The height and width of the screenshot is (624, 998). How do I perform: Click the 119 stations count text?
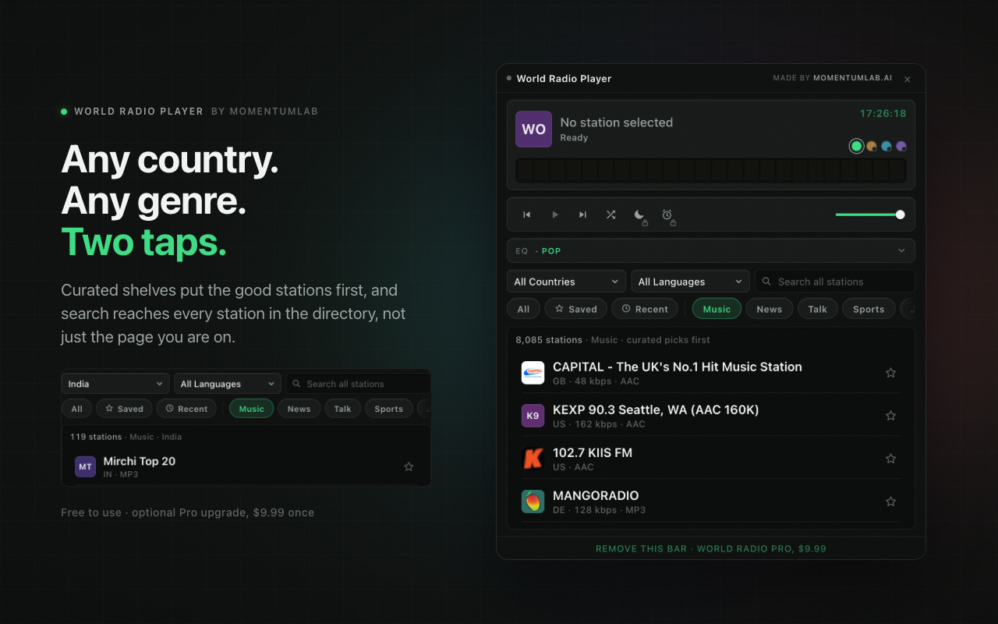[96, 437]
